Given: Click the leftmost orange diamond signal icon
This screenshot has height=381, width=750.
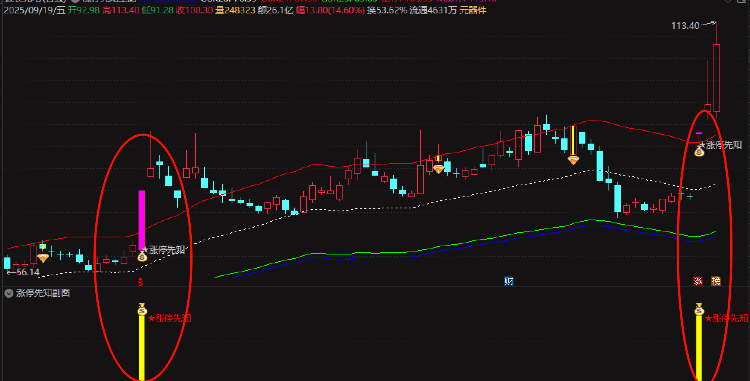Looking at the screenshot, I should [x=43, y=258].
